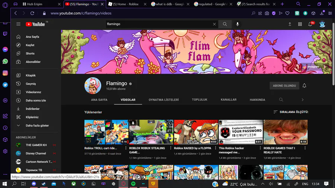The image size is (335, 188).
Task: Open ROBLOX ROBUX STEALING GAME thumbnail
Action: (x=151, y=132)
